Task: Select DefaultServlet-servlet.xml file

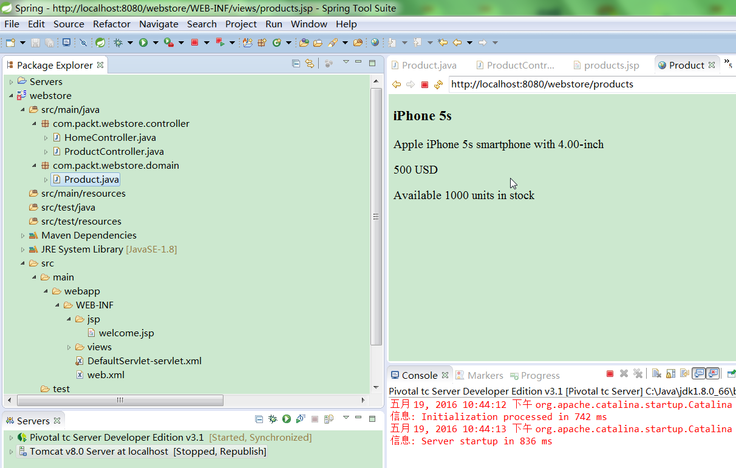Action: (x=144, y=361)
